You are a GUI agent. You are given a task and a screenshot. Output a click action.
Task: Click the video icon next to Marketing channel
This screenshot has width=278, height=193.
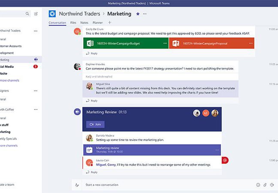[36, 59]
